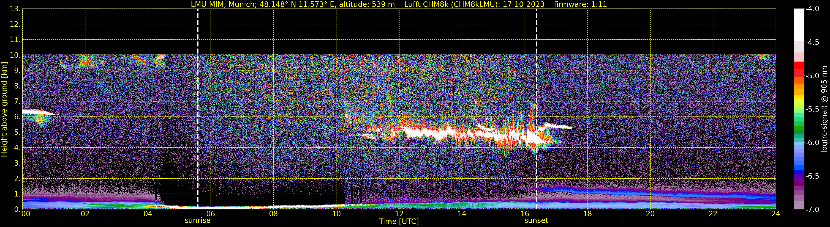Click the '6' height tick label
830x227 pixels.
click(x=17, y=117)
